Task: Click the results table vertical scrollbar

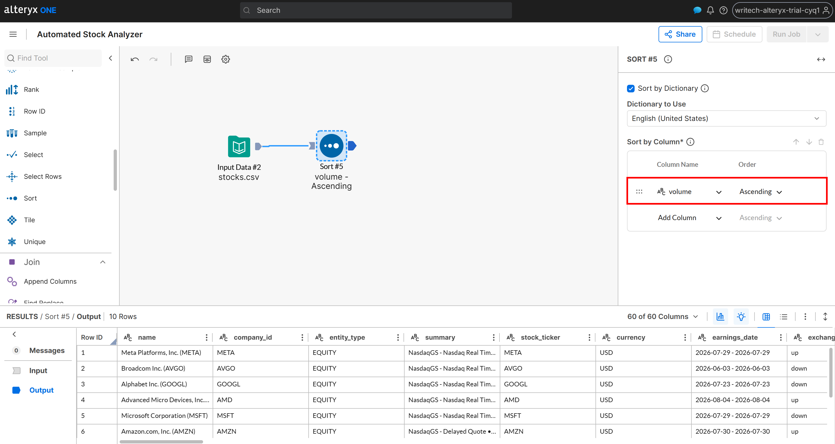Action: [831, 373]
